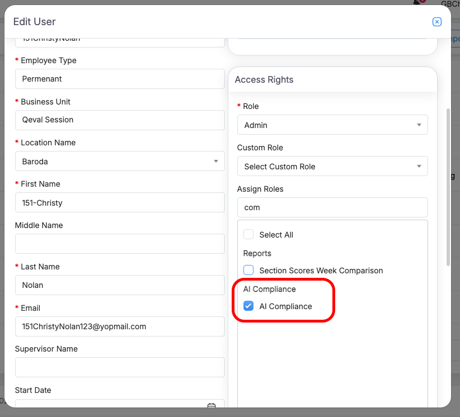The width and height of the screenshot is (460, 417).
Task: Select the Last Name field containing Nolan
Action: tap(120, 286)
